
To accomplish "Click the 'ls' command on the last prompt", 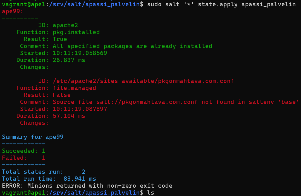I will (150, 193).
